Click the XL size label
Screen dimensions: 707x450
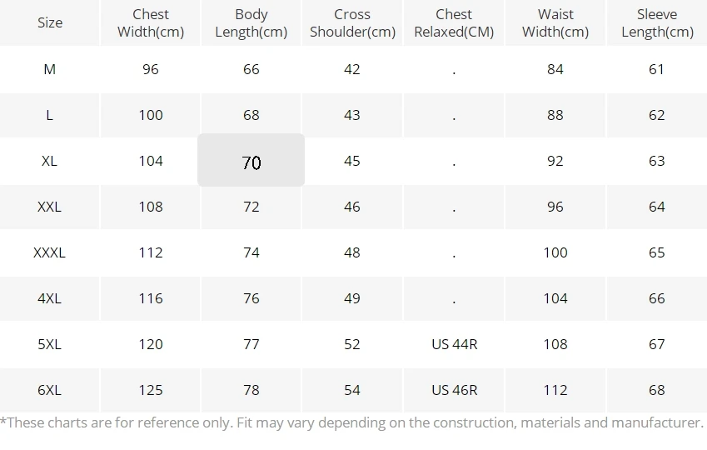(50, 161)
